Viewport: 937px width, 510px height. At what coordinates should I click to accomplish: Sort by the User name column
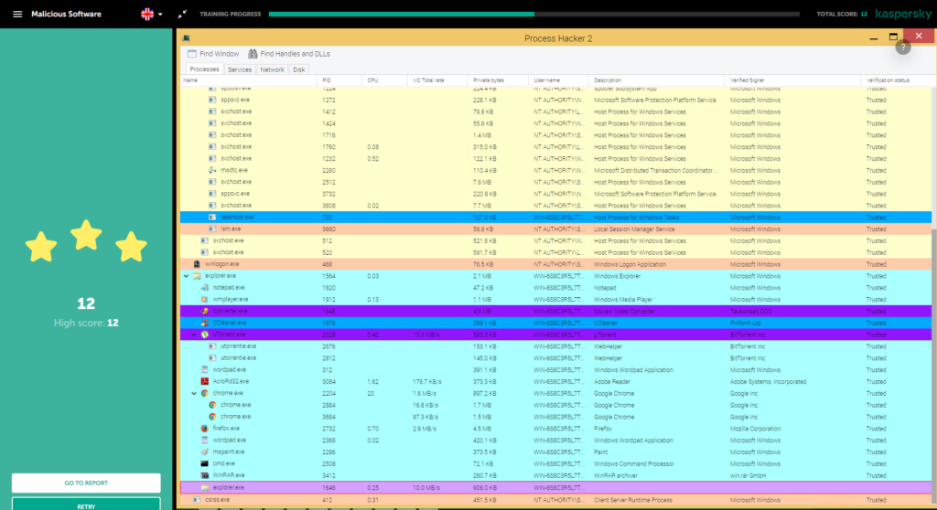(x=559, y=80)
